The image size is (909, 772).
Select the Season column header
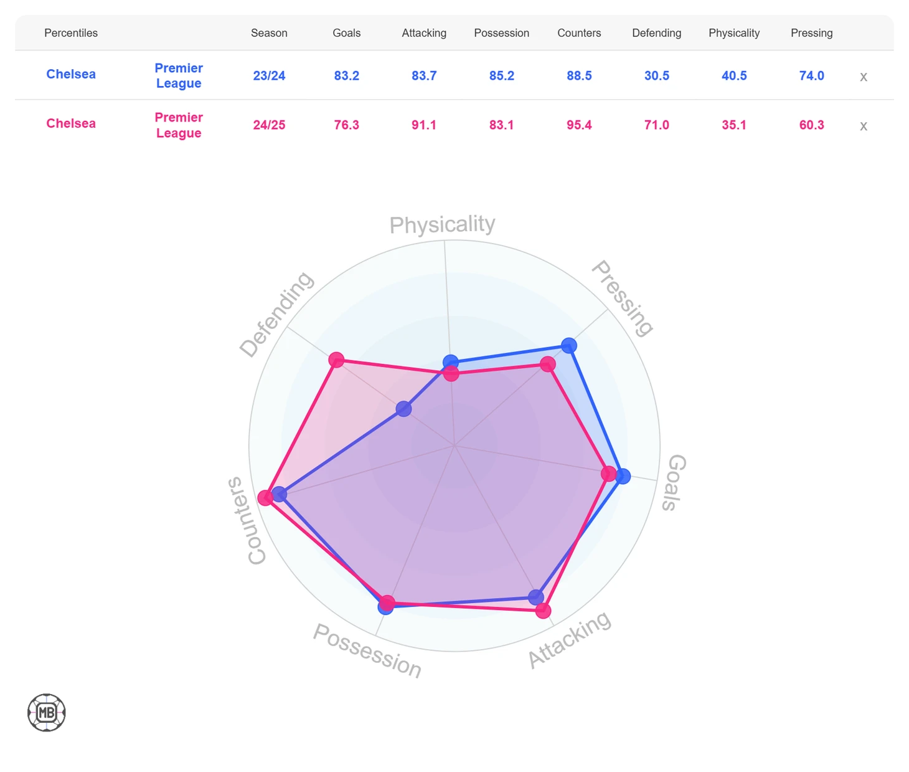tap(269, 33)
